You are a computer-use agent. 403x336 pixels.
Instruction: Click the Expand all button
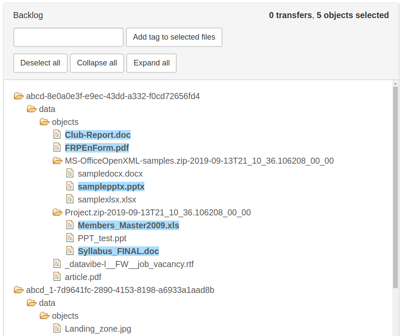[151, 63]
